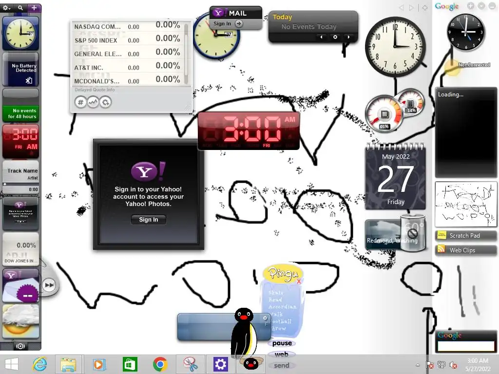Click the purple plus button on widget dock
This screenshot has height=374, width=499.
click(34, 8)
